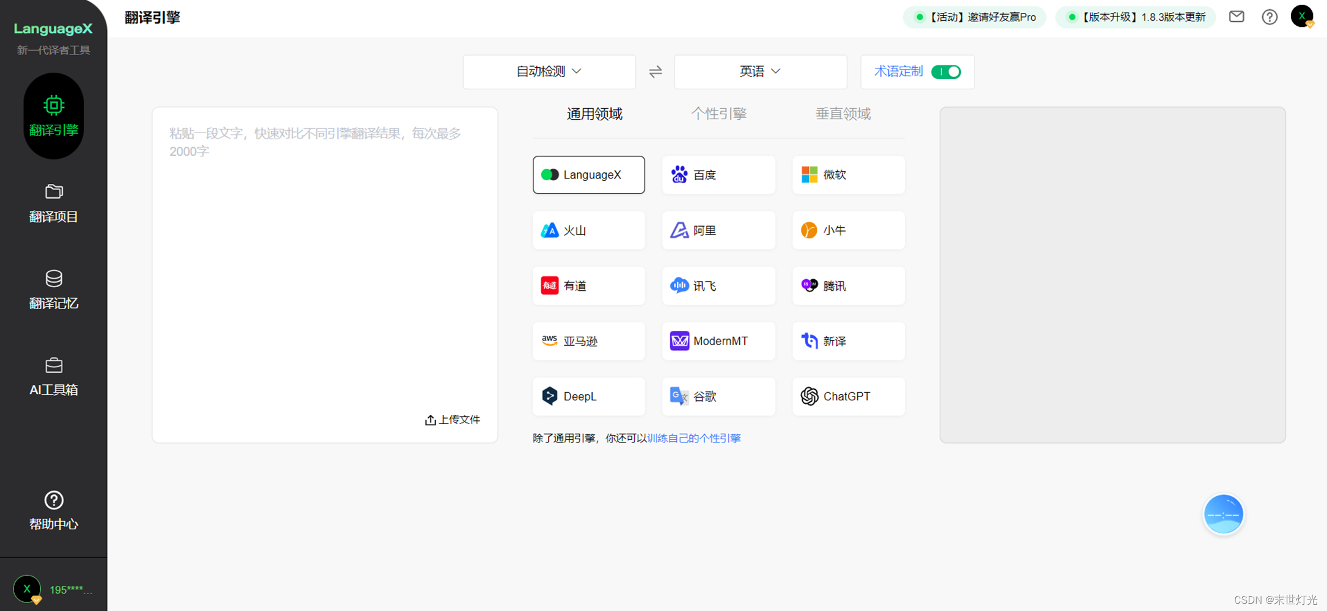This screenshot has height=611, width=1327.
Task: Click the translation result panel
Action: 1113,275
